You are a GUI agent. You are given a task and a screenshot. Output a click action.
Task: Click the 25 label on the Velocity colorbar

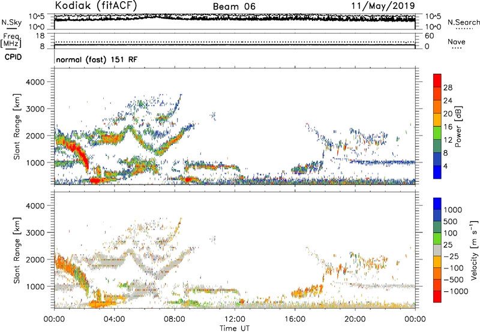448,245
